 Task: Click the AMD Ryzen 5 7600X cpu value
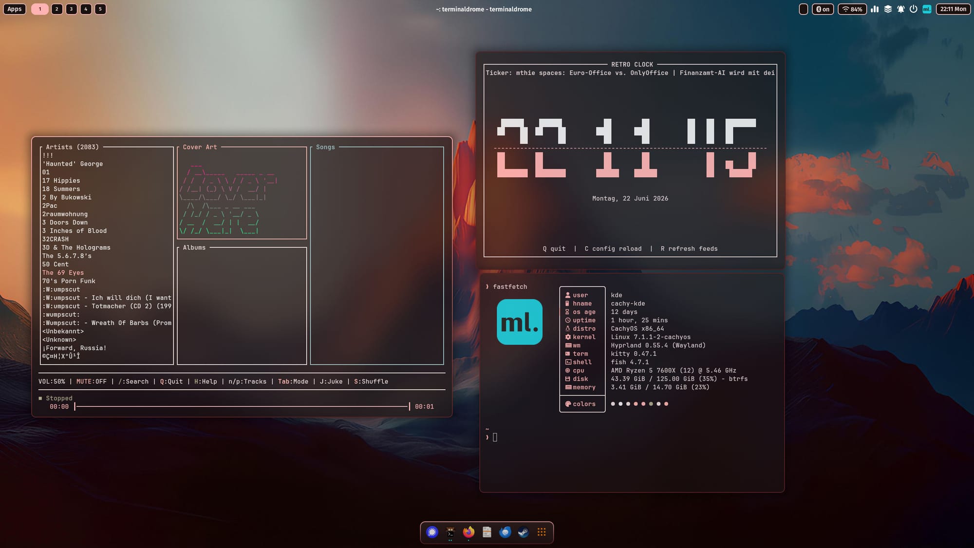[x=674, y=371]
